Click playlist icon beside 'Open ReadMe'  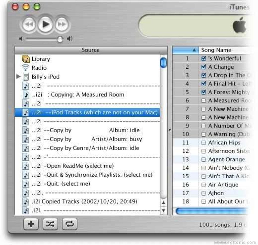click(x=26, y=166)
